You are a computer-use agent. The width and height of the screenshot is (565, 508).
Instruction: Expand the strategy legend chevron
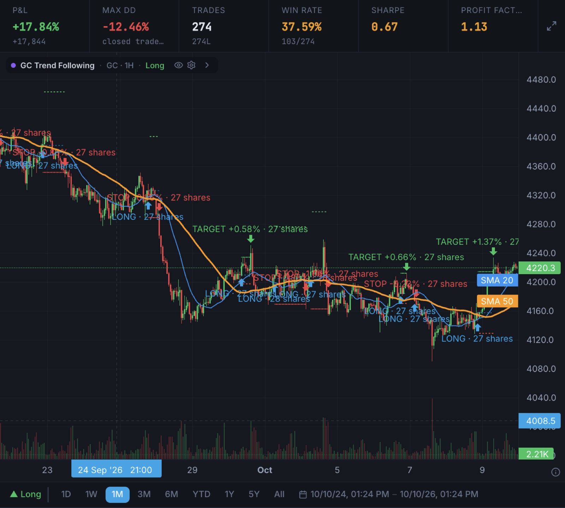(207, 65)
